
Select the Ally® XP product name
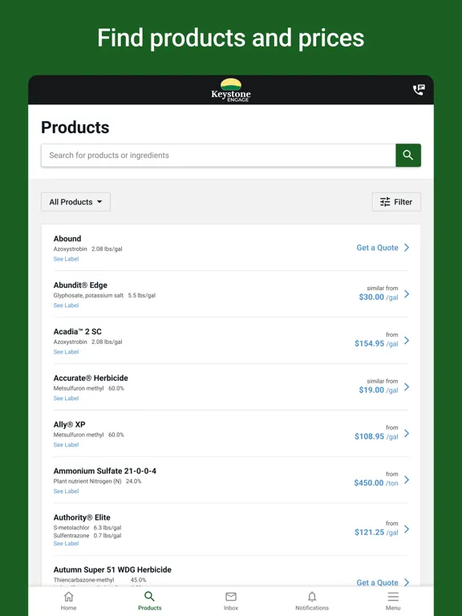[x=69, y=423]
